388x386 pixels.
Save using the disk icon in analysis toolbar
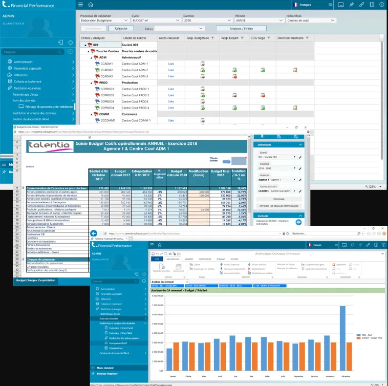[153, 254]
